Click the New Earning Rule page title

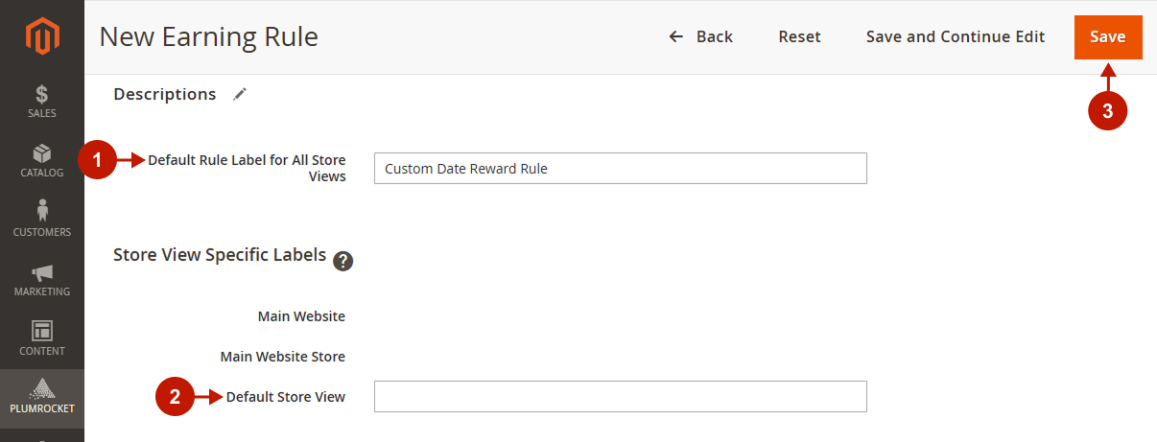tap(209, 37)
